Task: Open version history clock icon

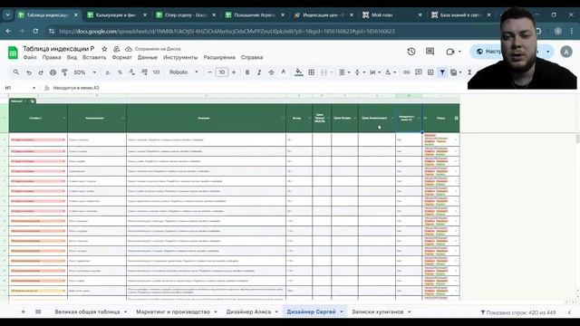Action: pyautogui.click(x=411, y=52)
